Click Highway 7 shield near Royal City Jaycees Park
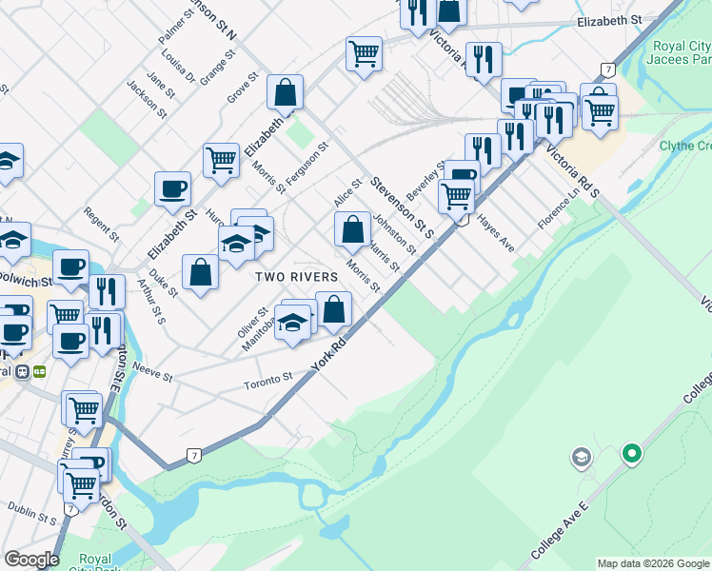This screenshot has height=571, width=712. (x=607, y=70)
